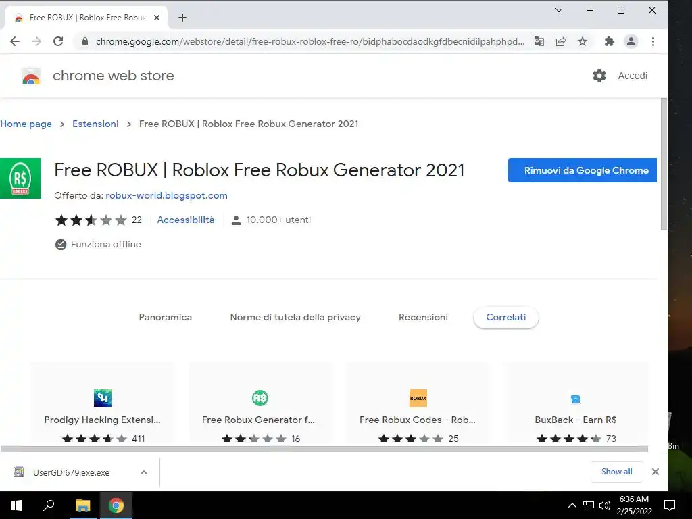Click the lock icon in the address bar

point(85,41)
